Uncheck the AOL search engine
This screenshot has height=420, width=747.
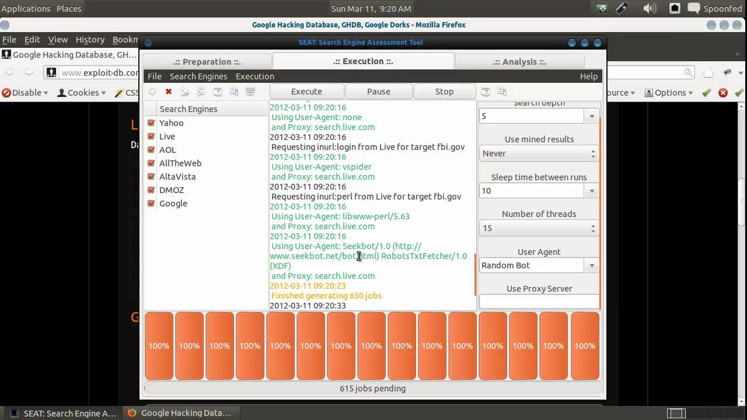tap(151, 150)
